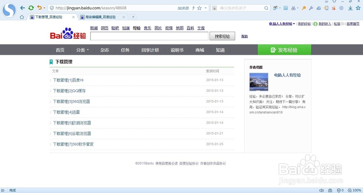This screenshot has height=193, width=363.
Task: Click the wrench tools icon
Action: (x=311, y=8)
